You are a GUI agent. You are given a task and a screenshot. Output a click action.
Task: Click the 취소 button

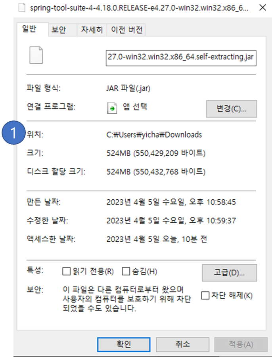(182, 344)
